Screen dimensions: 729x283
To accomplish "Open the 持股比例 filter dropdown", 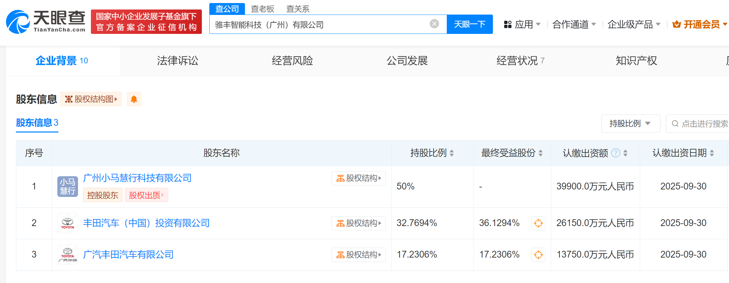I will [630, 124].
